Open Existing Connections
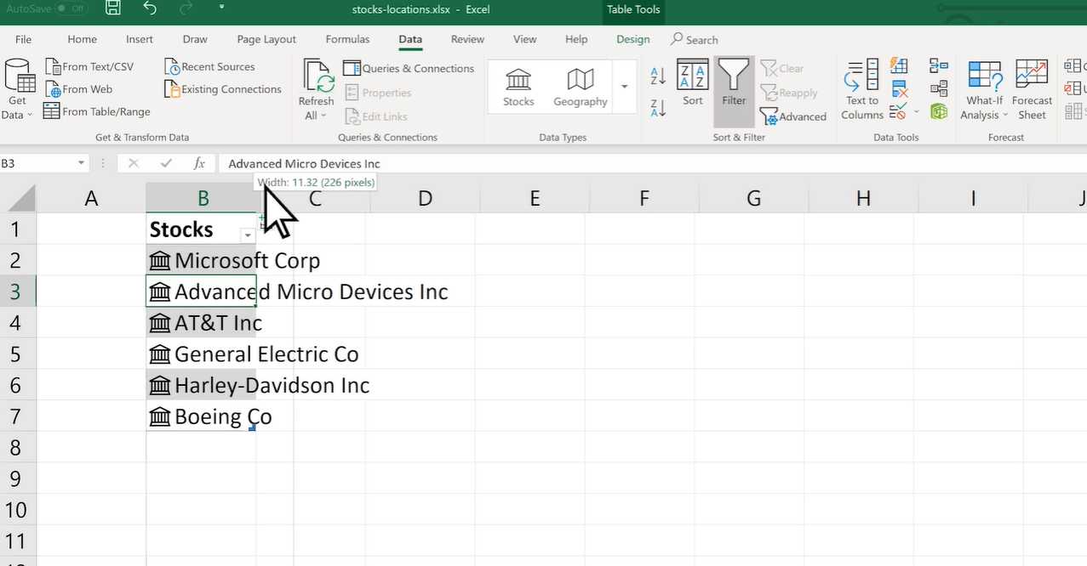This screenshot has height=566, width=1087. [223, 89]
